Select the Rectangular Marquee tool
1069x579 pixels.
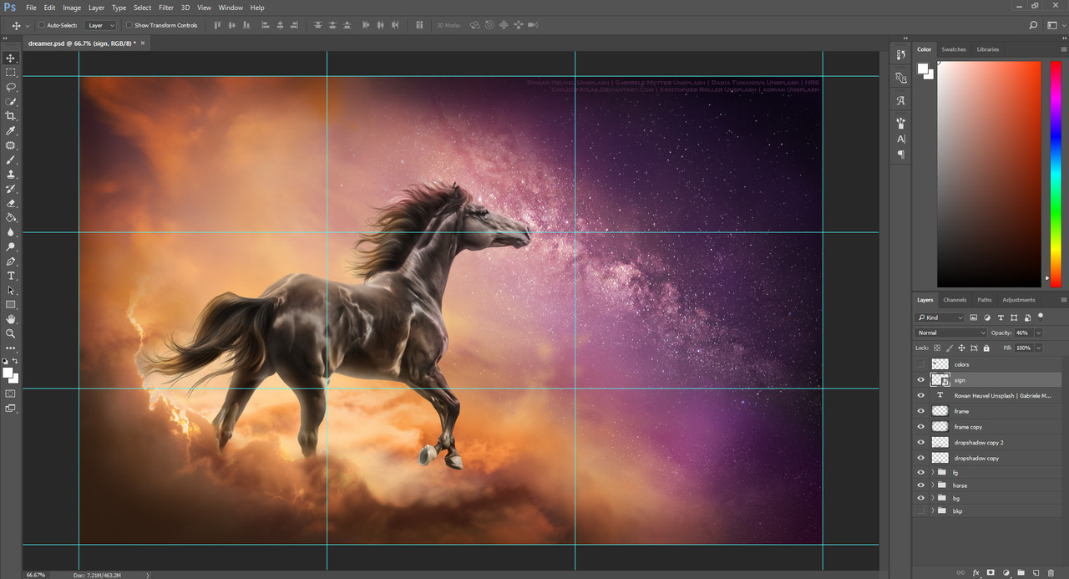[x=11, y=73]
